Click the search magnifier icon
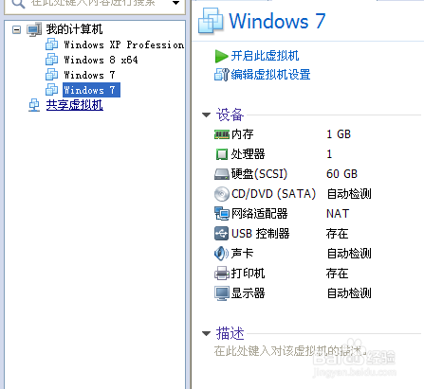The height and width of the screenshot is (389, 424). [18, 4]
